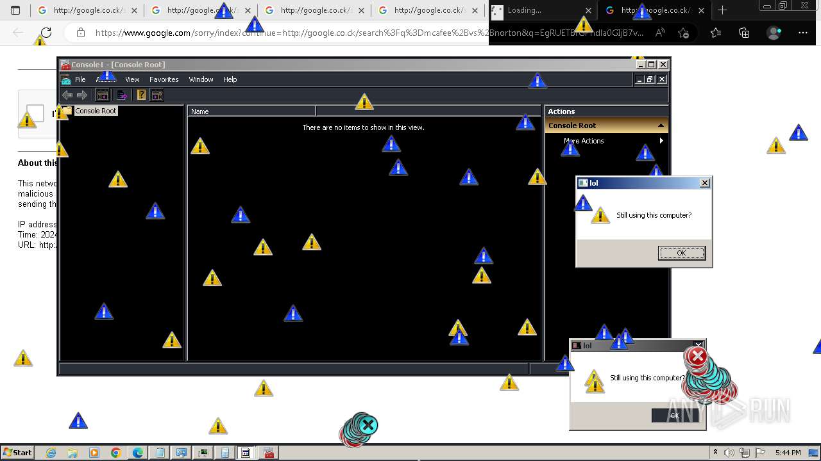Click the dark OK button in lol dialog
The height and width of the screenshot is (461, 821).
[675, 416]
